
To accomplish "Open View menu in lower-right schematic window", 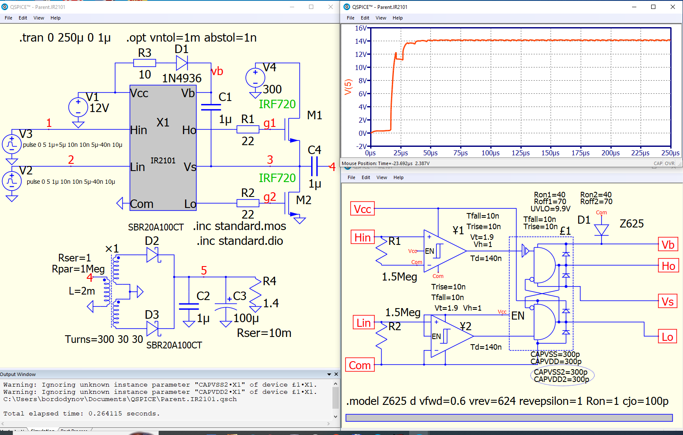I will 382,177.
